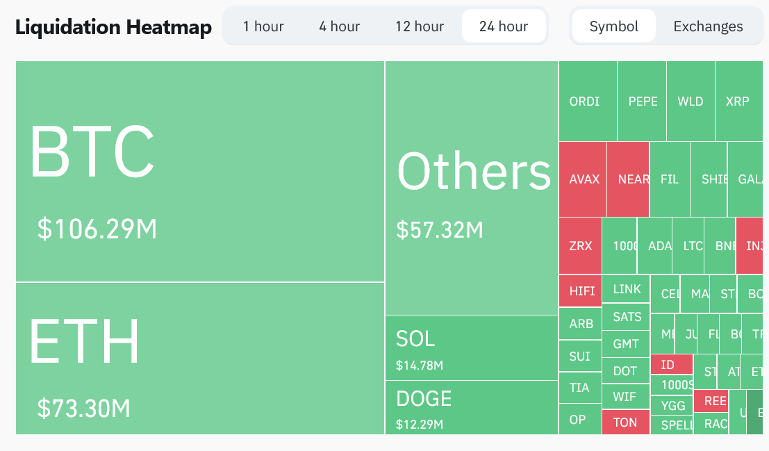Select the 1 hour timeframe

(x=263, y=26)
